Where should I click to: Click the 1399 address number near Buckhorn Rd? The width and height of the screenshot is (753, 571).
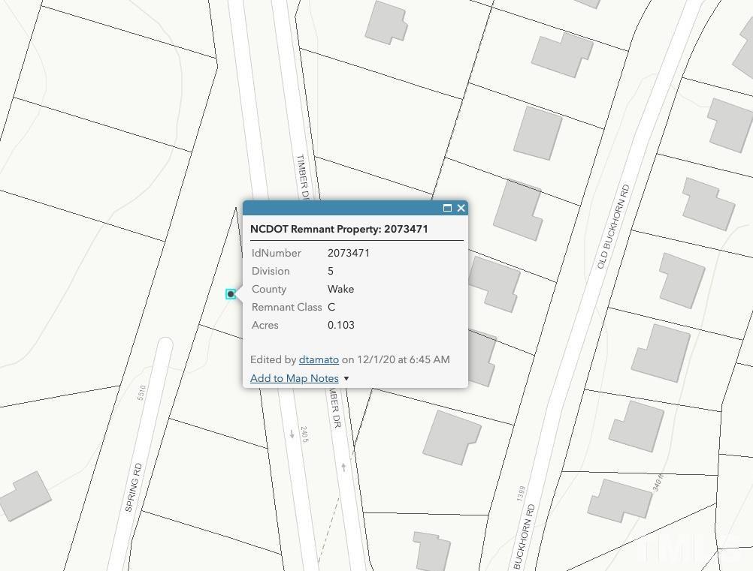click(x=521, y=494)
